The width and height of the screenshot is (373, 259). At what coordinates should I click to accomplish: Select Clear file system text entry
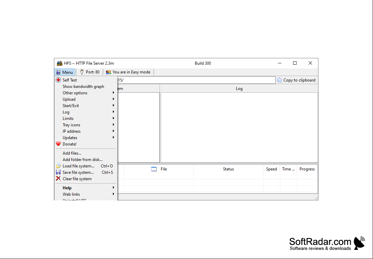[x=77, y=179]
